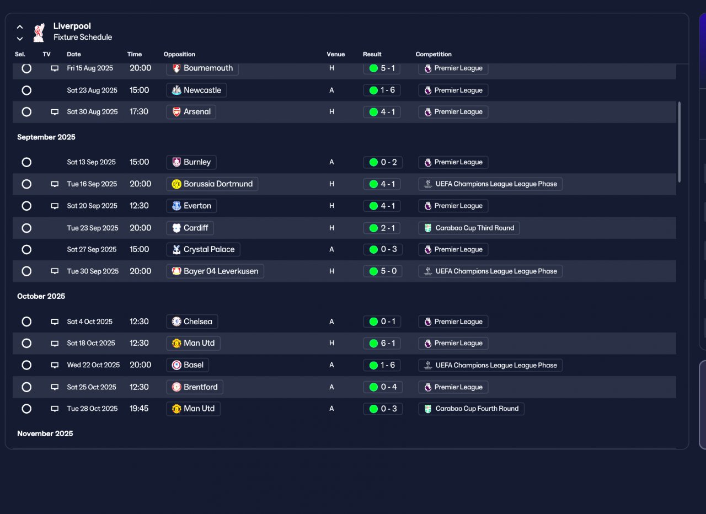Open Champions League competition on Basel row
Image resolution: width=706 pixels, height=514 pixels.
coord(490,365)
